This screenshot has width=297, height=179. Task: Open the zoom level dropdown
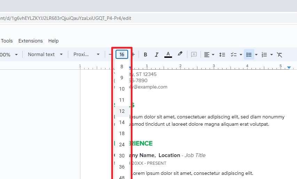(9, 55)
